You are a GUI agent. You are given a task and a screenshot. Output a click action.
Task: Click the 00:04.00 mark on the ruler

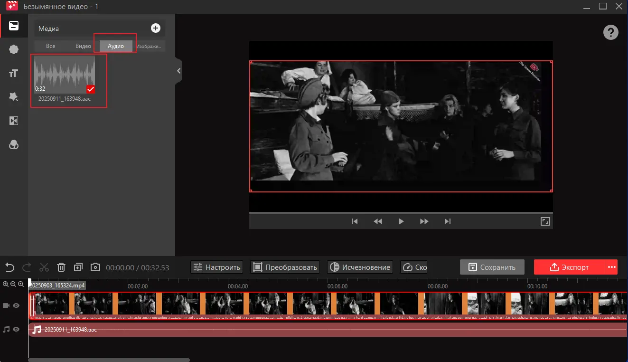238,286
